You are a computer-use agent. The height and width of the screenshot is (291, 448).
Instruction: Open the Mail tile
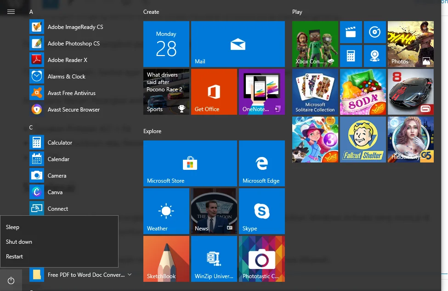pos(238,44)
